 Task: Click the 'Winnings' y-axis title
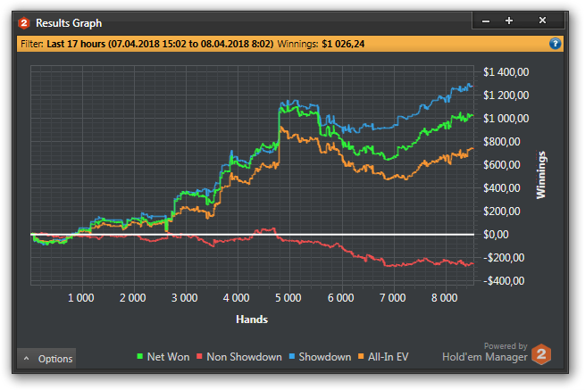pos(541,175)
